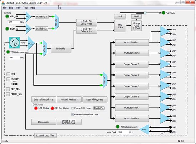This screenshot has height=144, width=196.
Task: Click the PRI Divide by 2 button
Action: pos(41,17)
